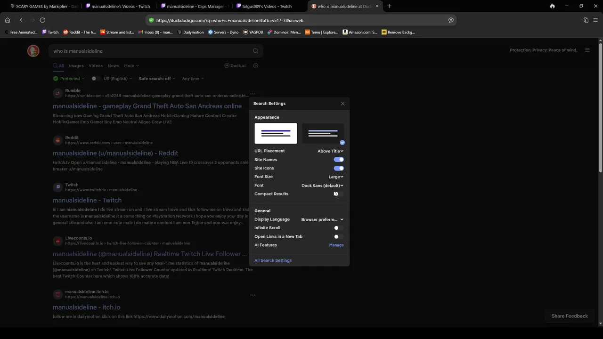Open manualsideline (u/manualsideline) - Reddit result
The width and height of the screenshot is (603, 339).
tap(115, 153)
